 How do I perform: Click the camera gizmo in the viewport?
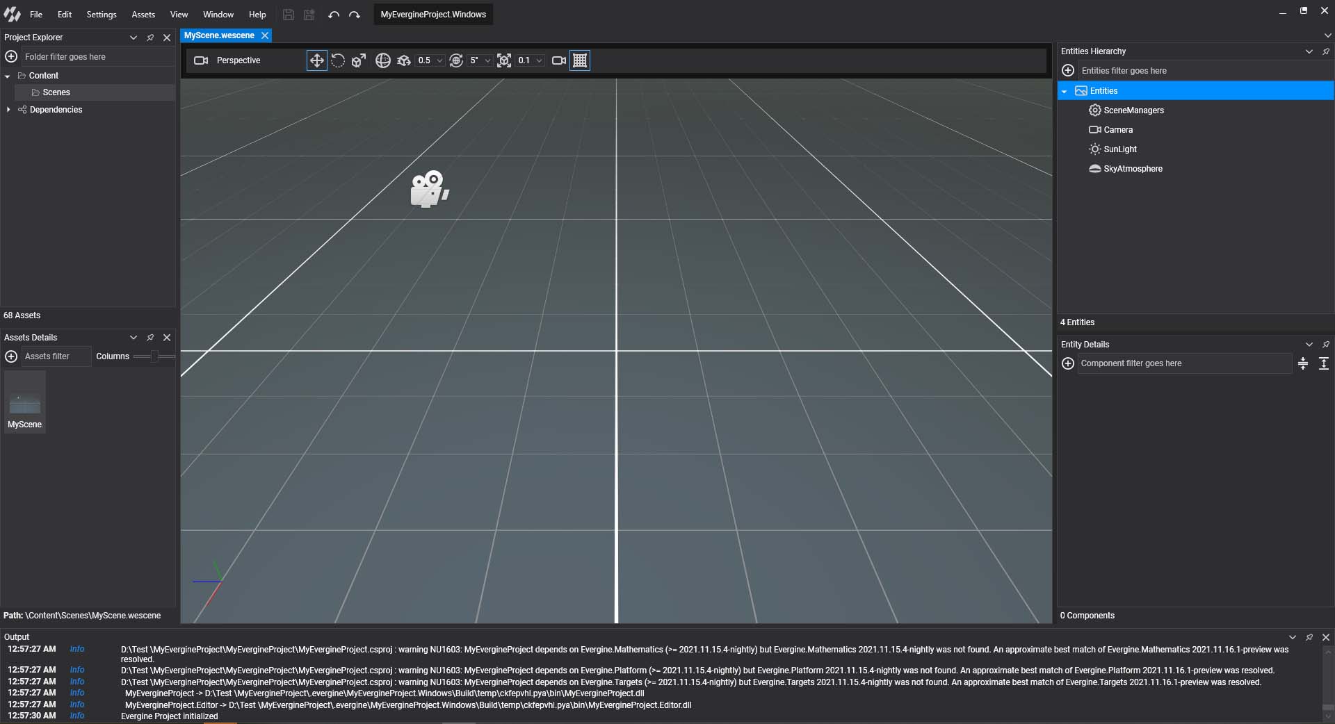[429, 189]
